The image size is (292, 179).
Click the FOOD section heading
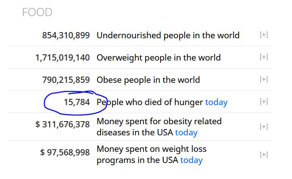coord(37,12)
